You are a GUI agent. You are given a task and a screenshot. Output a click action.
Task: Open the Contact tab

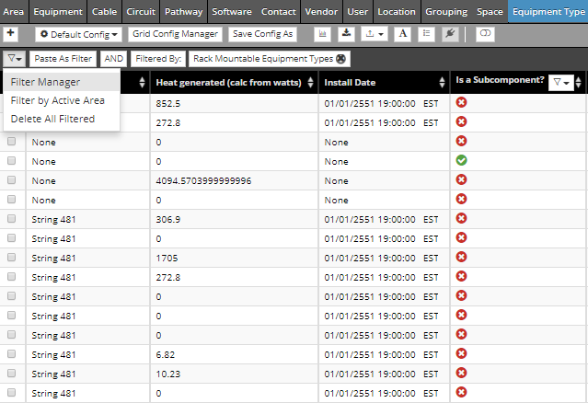[x=279, y=12]
